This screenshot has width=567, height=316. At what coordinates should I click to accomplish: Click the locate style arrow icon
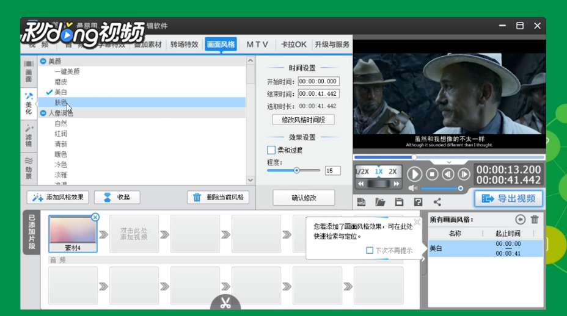(520, 219)
